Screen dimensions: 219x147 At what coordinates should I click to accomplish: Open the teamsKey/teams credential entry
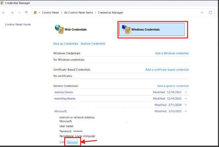pyautogui.click(x=65, y=99)
